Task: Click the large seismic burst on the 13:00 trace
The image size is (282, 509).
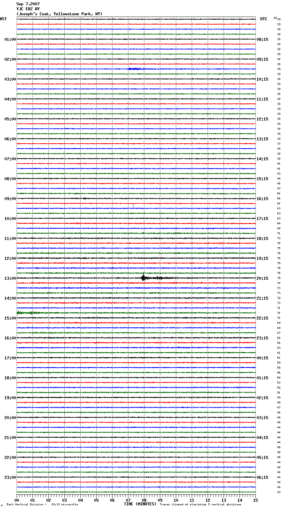Action: pyautogui.click(x=144, y=278)
